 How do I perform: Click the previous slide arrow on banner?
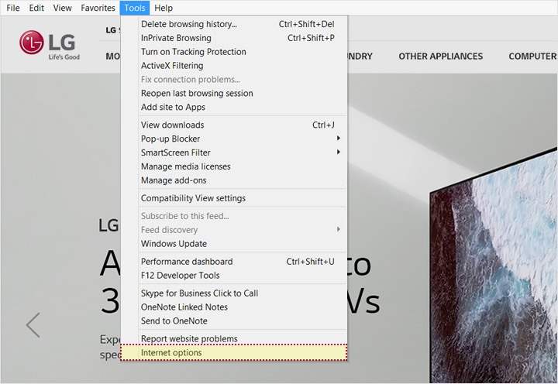(x=33, y=324)
